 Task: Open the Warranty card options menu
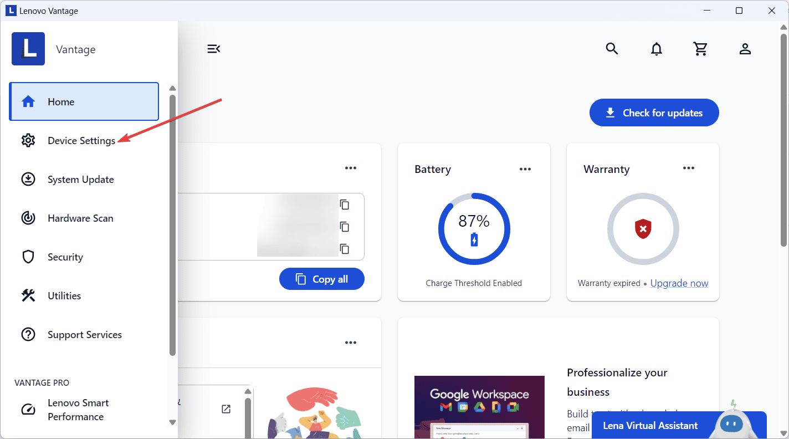(x=688, y=168)
